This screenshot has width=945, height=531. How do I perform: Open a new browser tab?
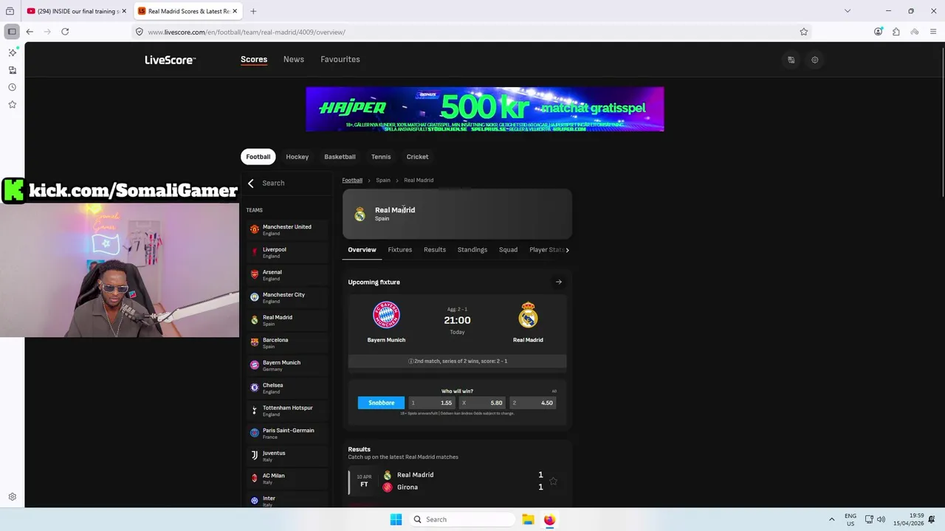pyautogui.click(x=253, y=11)
